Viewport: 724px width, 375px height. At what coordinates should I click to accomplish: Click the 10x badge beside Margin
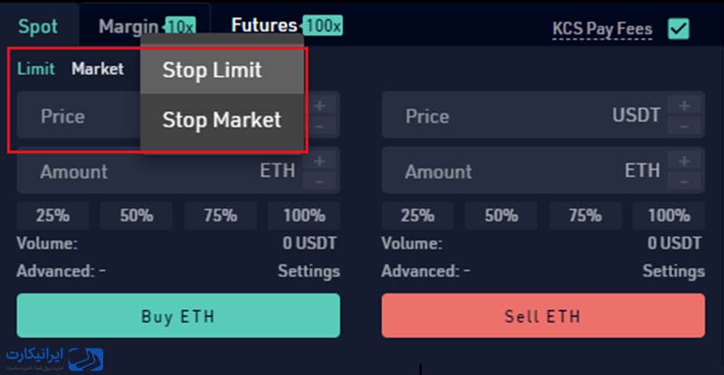(x=180, y=27)
